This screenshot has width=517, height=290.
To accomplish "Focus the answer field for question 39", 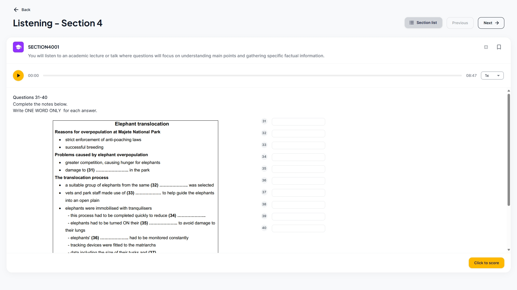I will (298, 217).
